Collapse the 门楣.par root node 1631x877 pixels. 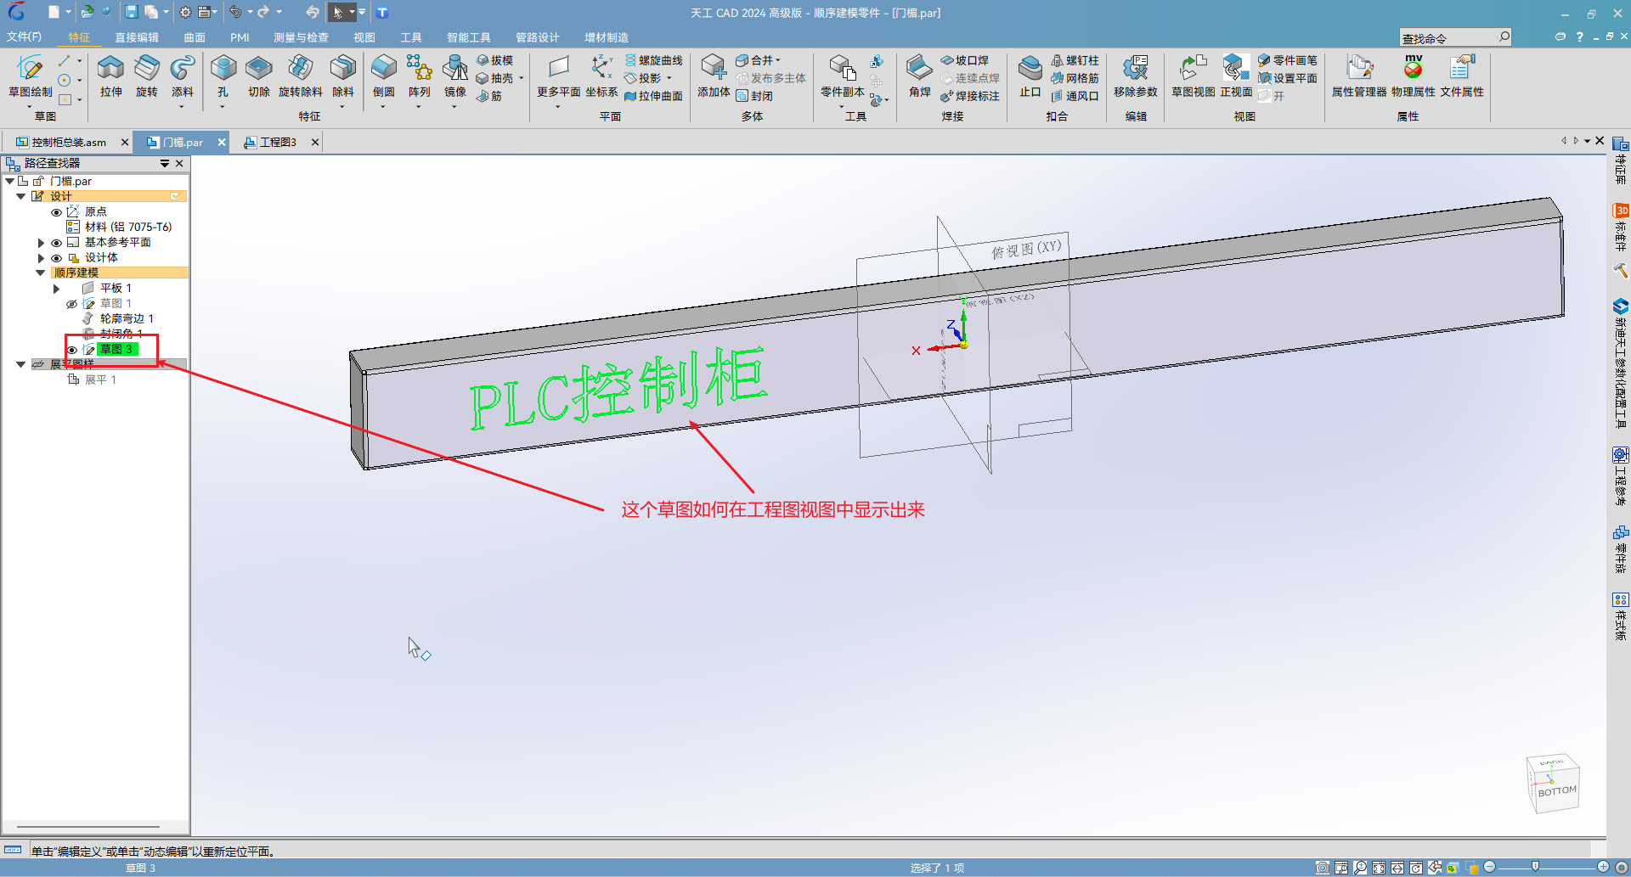point(9,181)
